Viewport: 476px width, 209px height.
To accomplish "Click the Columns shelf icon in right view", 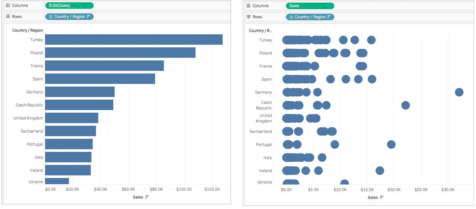I will click(248, 6).
